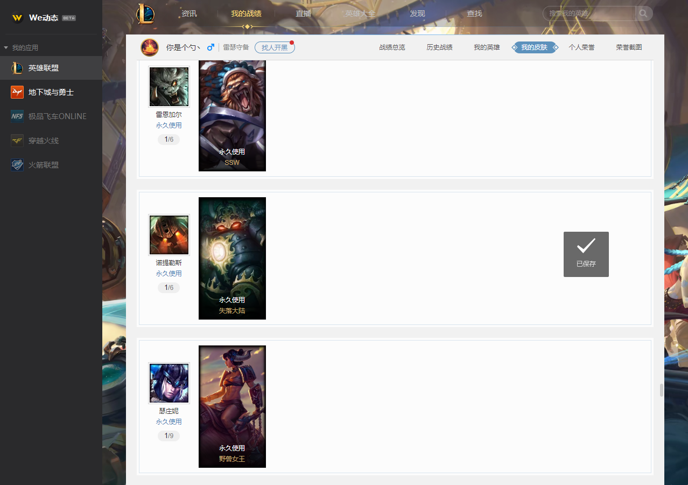Click the player profile avatar
Screen dimensions: 688x485
150,47
